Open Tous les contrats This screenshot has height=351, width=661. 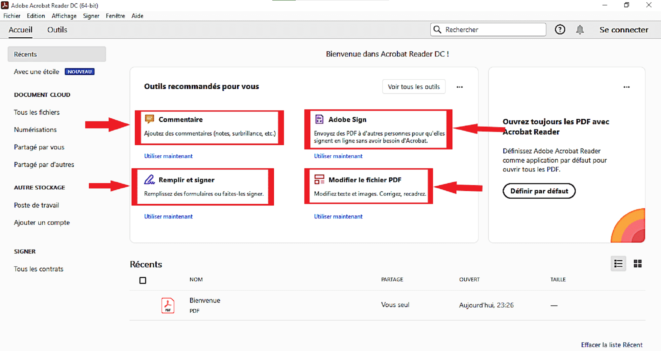click(x=38, y=269)
